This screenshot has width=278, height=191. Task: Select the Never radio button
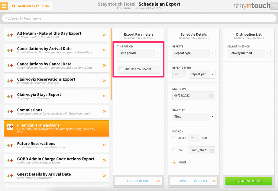coord(174,162)
